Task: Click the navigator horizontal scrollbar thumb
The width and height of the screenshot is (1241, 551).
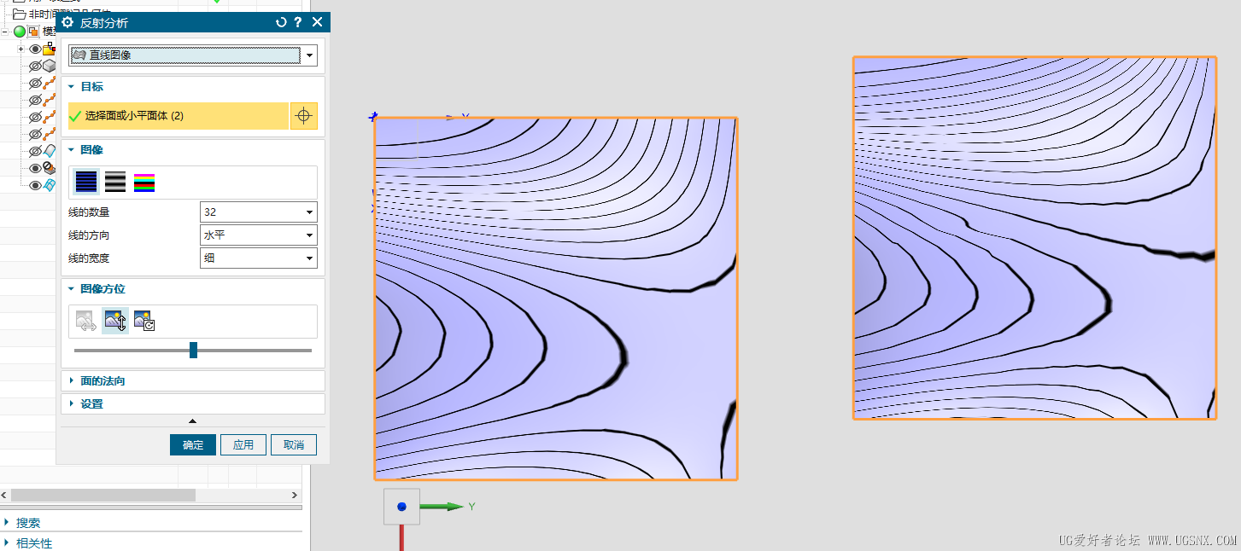Action: pyautogui.click(x=102, y=495)
